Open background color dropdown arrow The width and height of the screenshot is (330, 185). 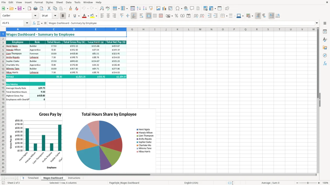[x=97, y=16]
